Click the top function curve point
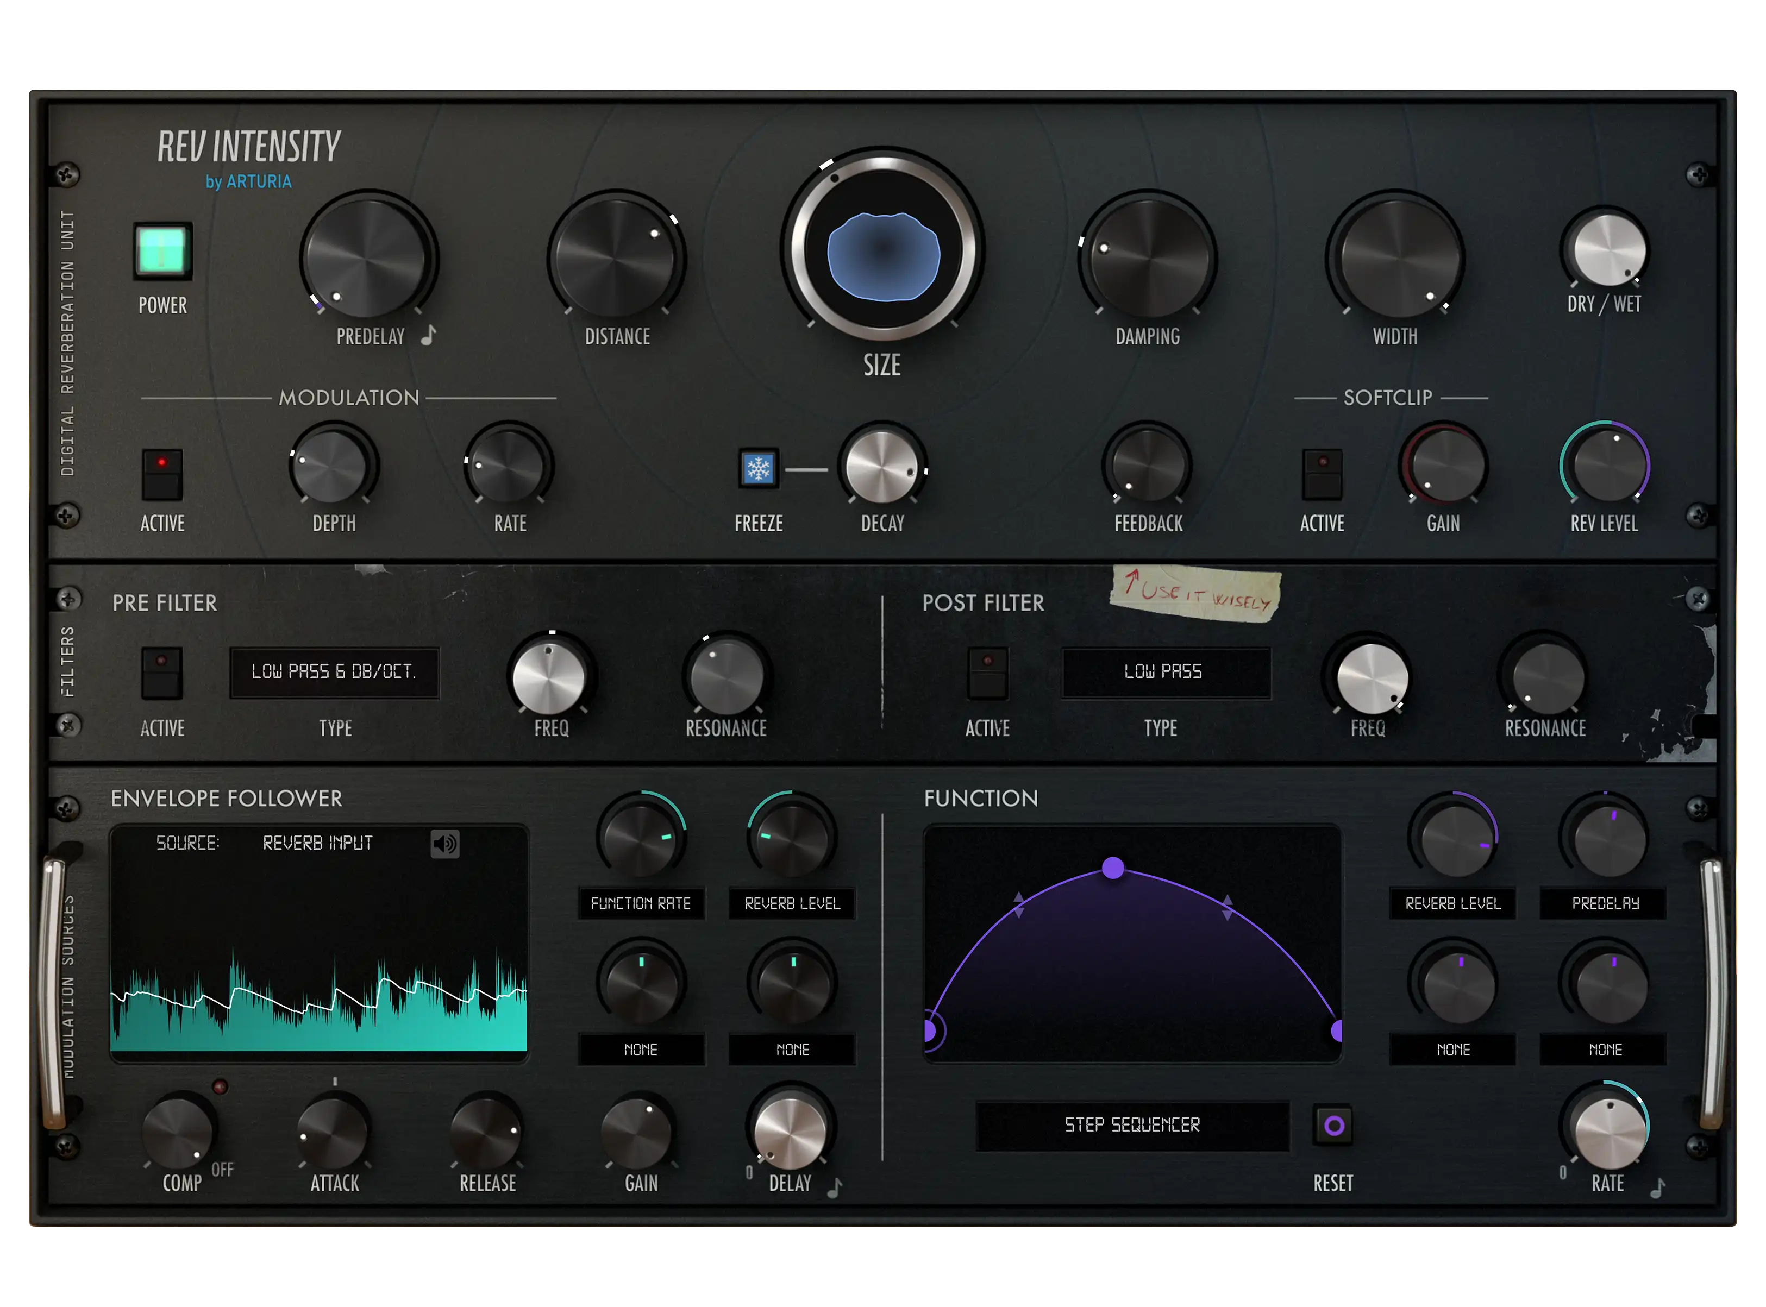 tap(1112, 869)
